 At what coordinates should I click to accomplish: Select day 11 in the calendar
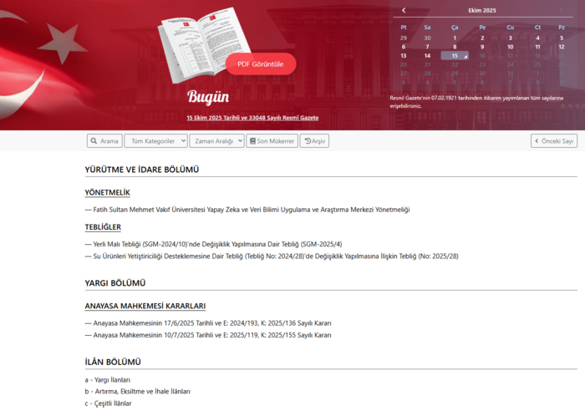[537, 47]
